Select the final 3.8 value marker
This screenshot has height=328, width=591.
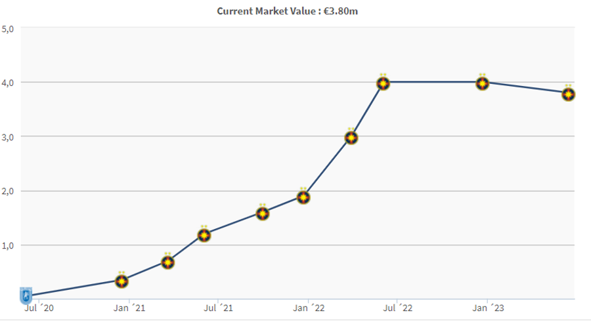[x=569, y=94]
